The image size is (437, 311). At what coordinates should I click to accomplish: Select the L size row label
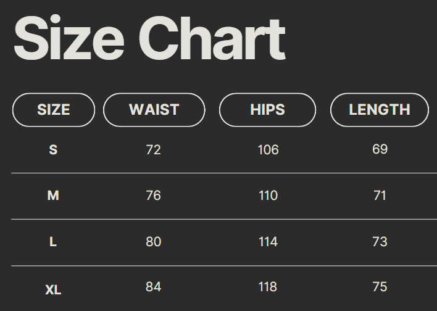click(53, 242)
